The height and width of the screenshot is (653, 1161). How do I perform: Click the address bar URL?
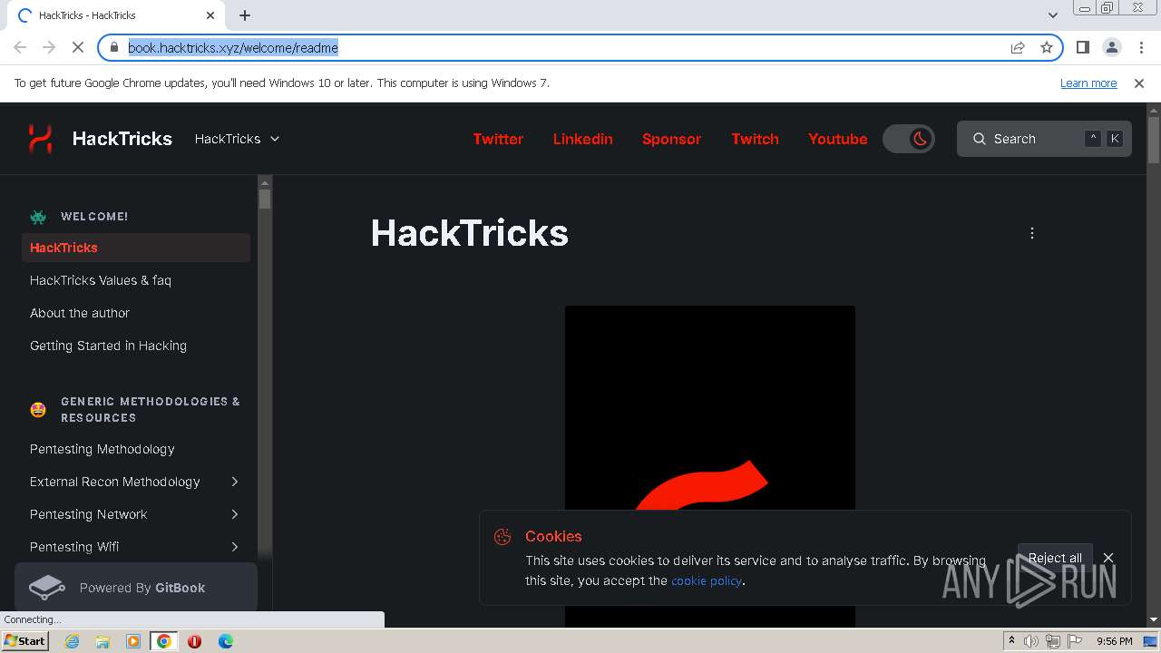point(233,48)
